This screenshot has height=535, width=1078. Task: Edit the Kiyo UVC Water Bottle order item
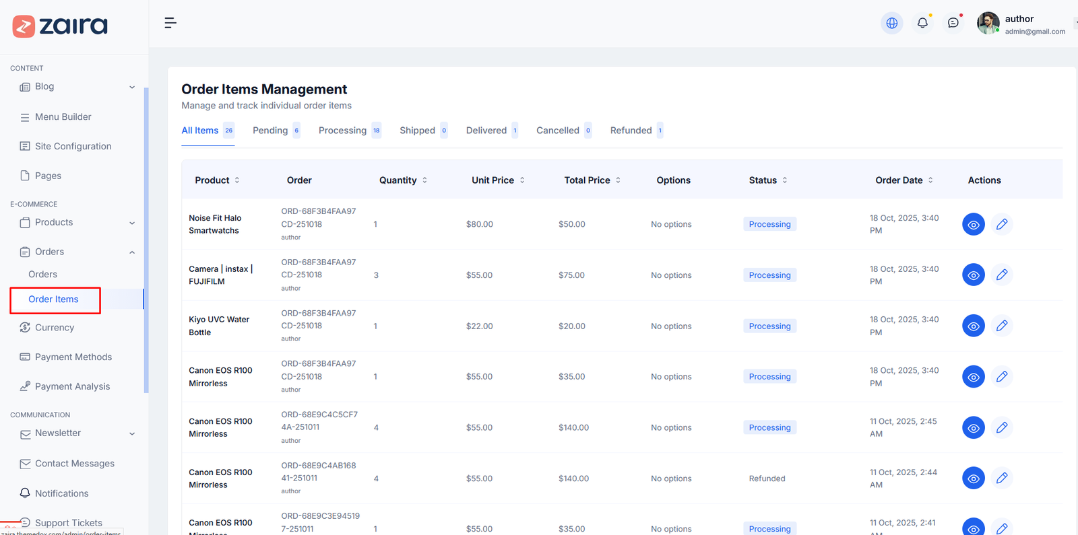(1001, 326)
